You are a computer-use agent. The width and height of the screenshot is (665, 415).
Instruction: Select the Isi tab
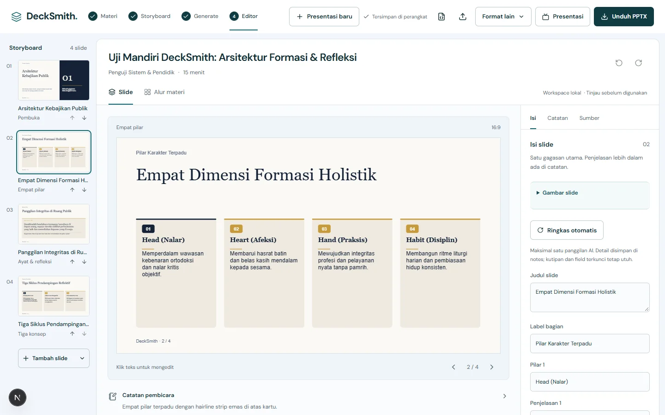tap(533, 118)
